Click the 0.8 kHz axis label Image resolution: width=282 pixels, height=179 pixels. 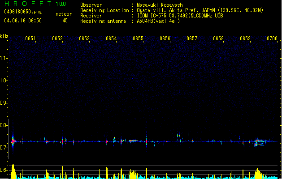click(x=4, y=125)
